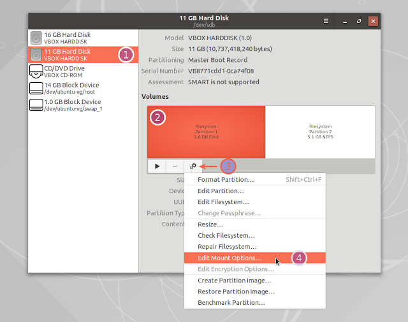The image size is (408, 322).
Task: Select the CD/DVD Drive icon in sidebar
Action: 36,71
